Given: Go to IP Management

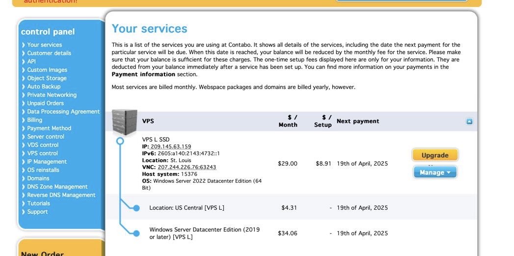Looking at the screenshot, I should click(47, 162).
